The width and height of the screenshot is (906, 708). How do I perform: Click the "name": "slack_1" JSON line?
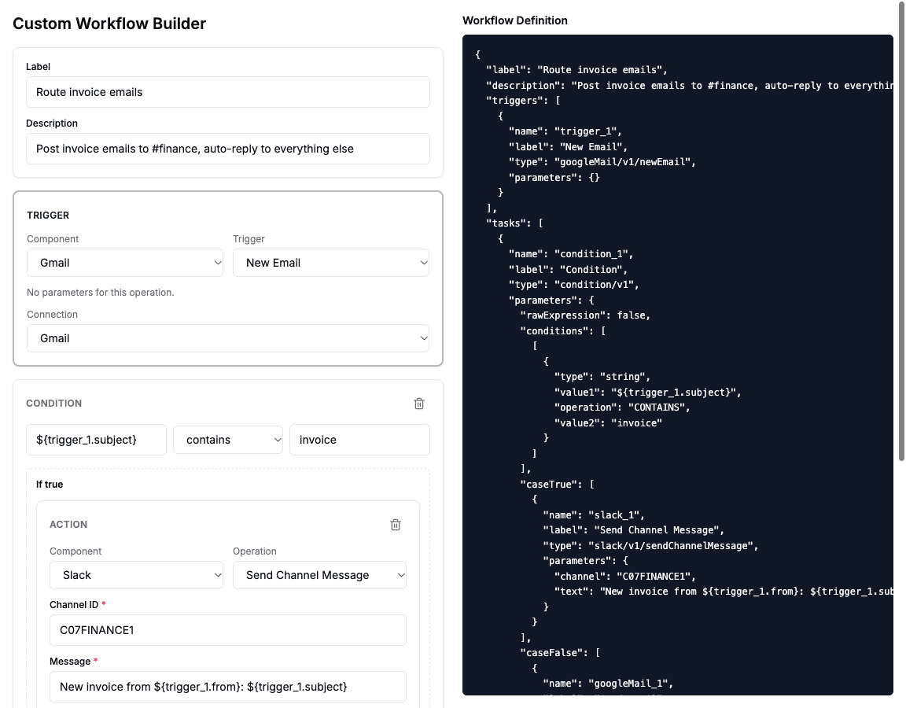coord(594,515)
